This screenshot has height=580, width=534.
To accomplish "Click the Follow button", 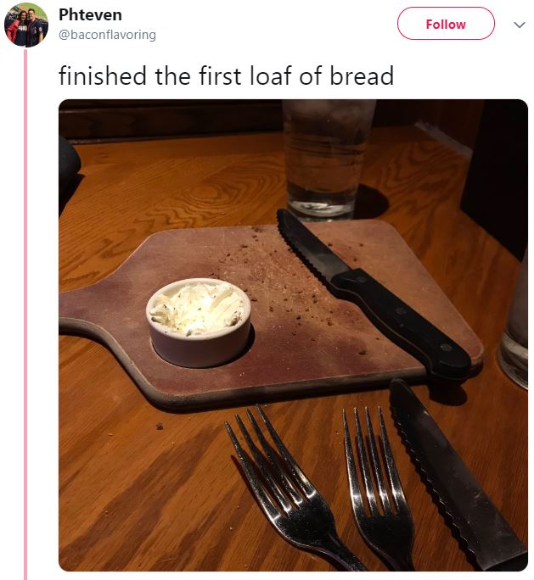I will pos(446,24).
